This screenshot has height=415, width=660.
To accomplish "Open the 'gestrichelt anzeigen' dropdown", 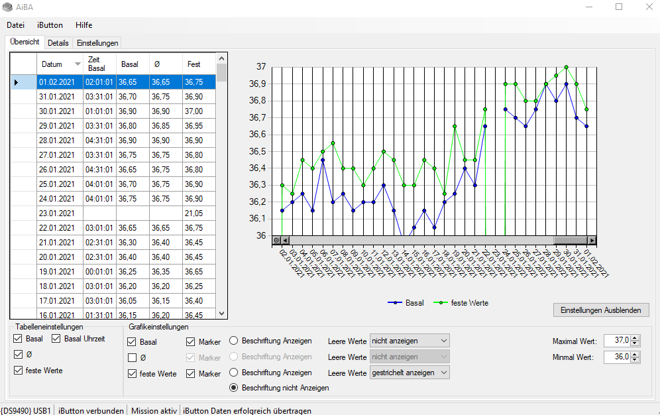I will (410, 373).
